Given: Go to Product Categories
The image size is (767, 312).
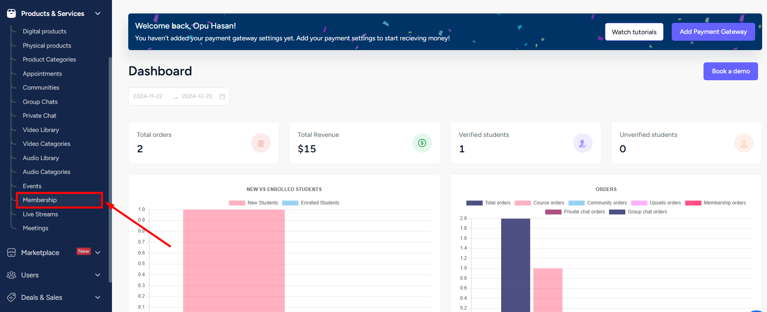Looking at the screenshot, I should pos(49,59).
